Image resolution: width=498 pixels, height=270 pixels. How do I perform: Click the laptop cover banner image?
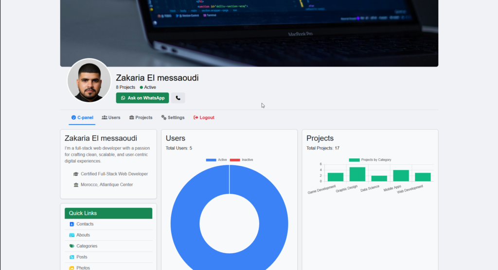249,33
